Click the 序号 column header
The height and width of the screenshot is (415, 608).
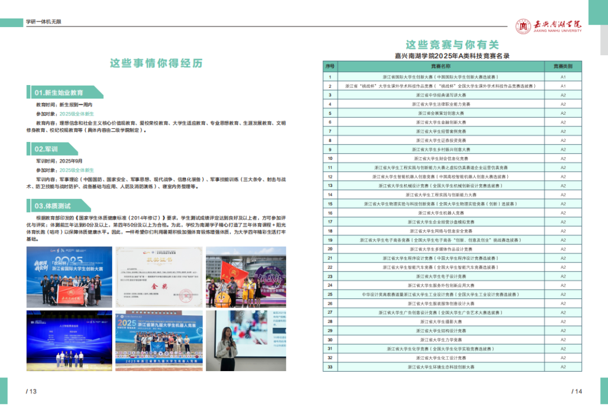(330, 66)
